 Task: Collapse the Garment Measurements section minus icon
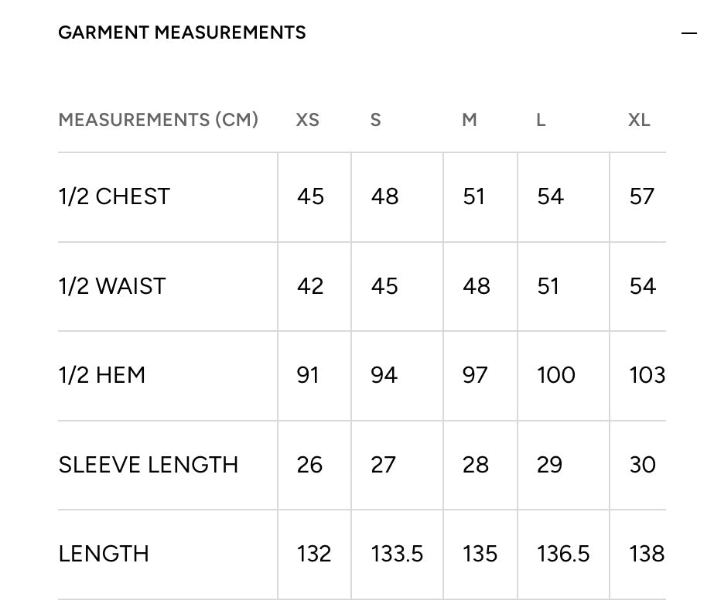click(x=689, y=33)
